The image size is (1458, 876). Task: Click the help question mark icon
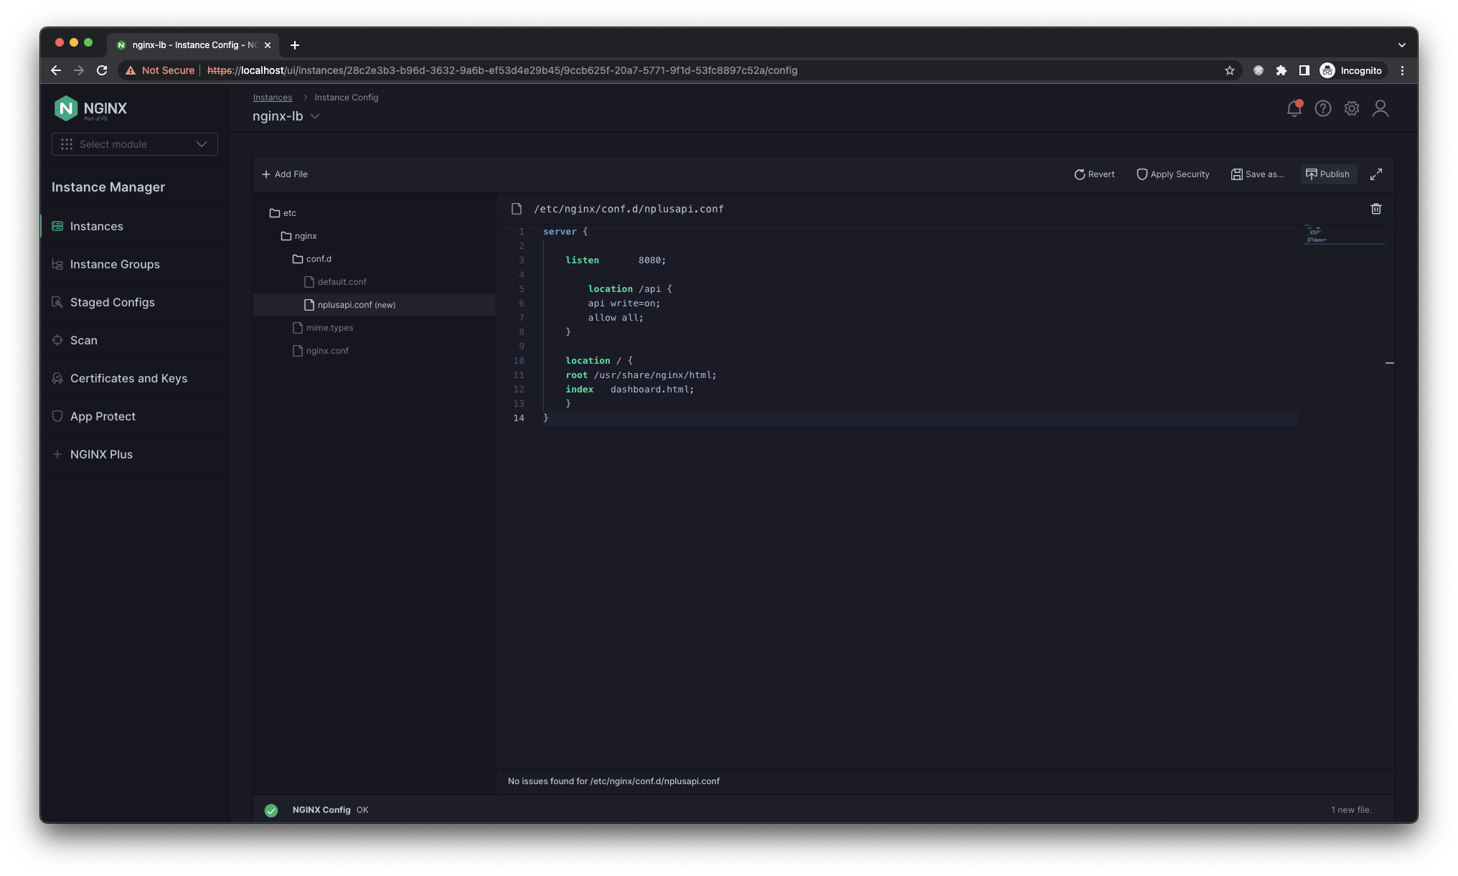(1322, 108)
